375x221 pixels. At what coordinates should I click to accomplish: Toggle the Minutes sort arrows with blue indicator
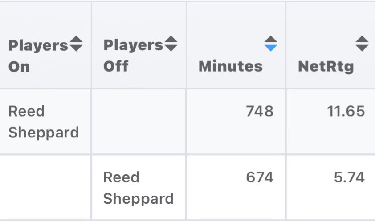[x=271, y=44]
